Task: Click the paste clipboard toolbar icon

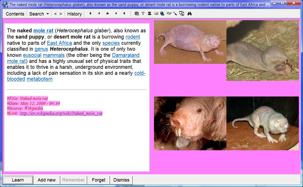Action: 137,14
